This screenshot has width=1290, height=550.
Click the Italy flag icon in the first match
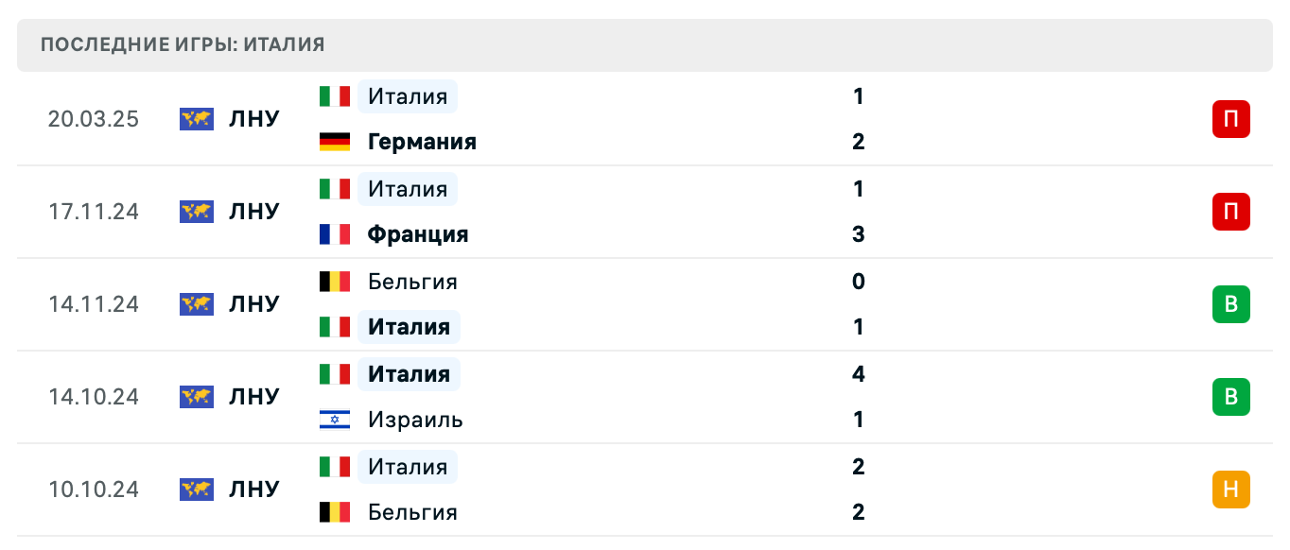335,96
